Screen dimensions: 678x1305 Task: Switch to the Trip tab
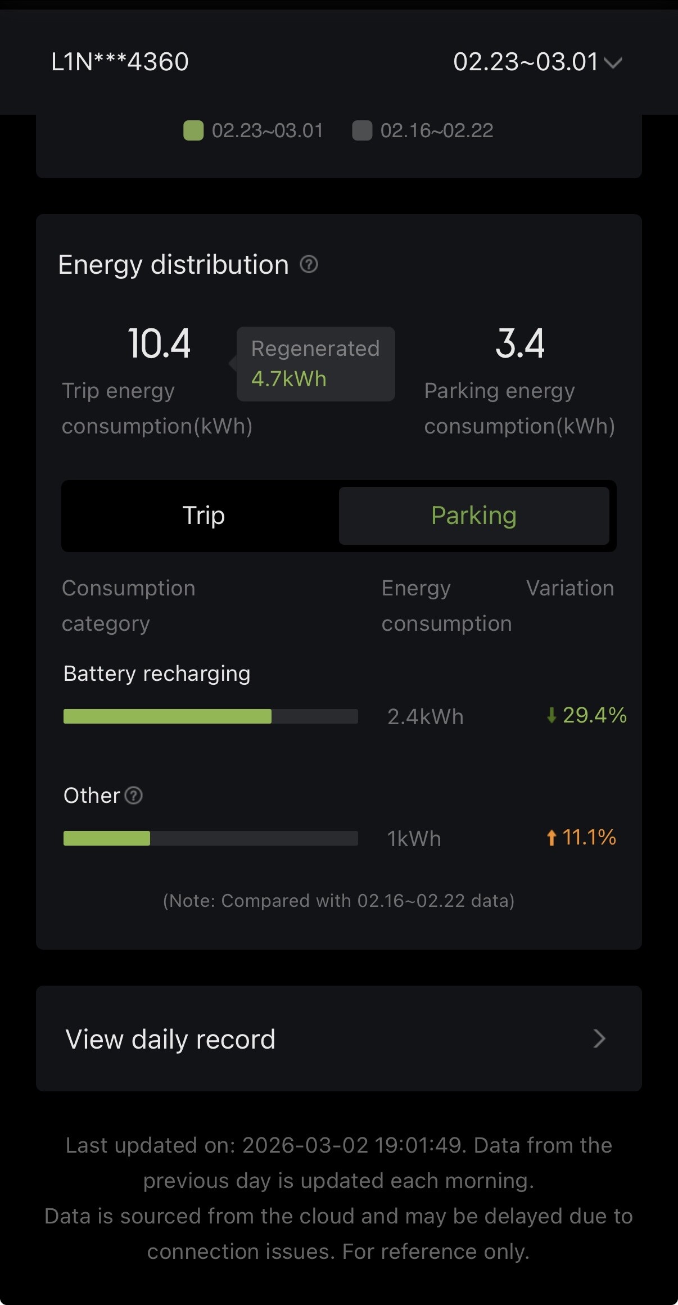204,516
